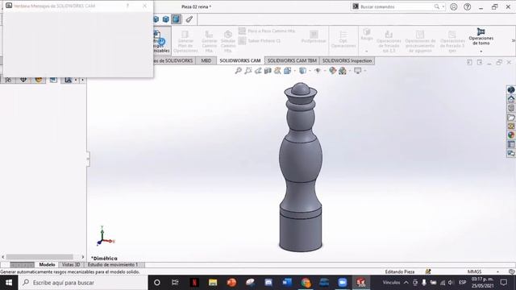Click the scrollbar right arrow in left panel
516x290 pixels.
pos(82,257)
